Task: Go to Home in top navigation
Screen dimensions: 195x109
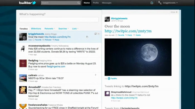Action: 87,3
